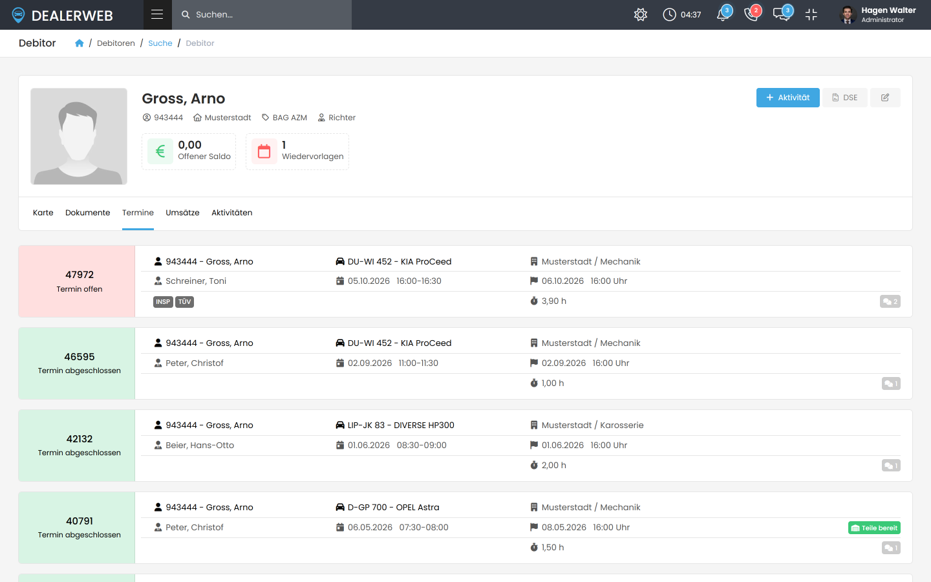This screenshot has width=931, height=582.
Task: Focus the Suchen search field
Action: pyautogui.click(x=262, y=14)
